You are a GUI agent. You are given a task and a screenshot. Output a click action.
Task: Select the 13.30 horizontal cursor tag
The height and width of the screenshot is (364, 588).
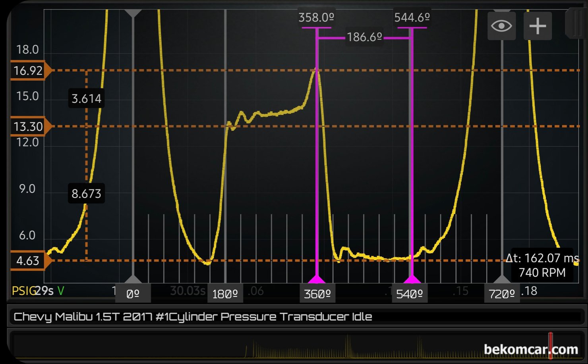29,127
